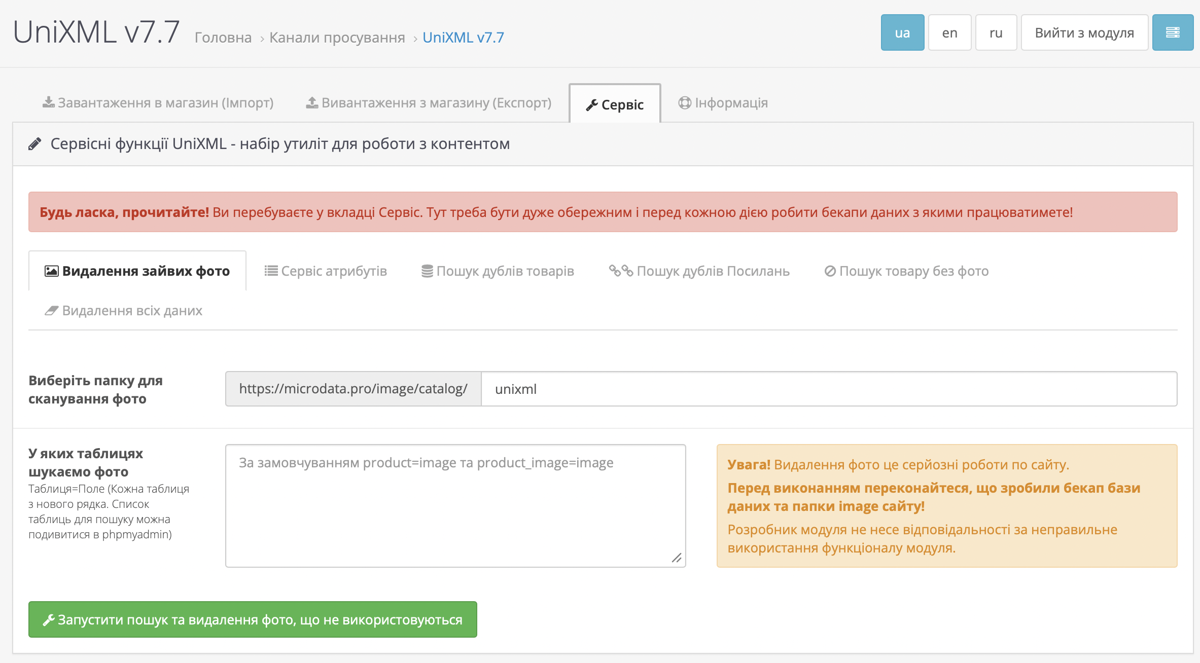
Task: Click the Виберіть папку для сканування фото label
Action: pos(95,390)
